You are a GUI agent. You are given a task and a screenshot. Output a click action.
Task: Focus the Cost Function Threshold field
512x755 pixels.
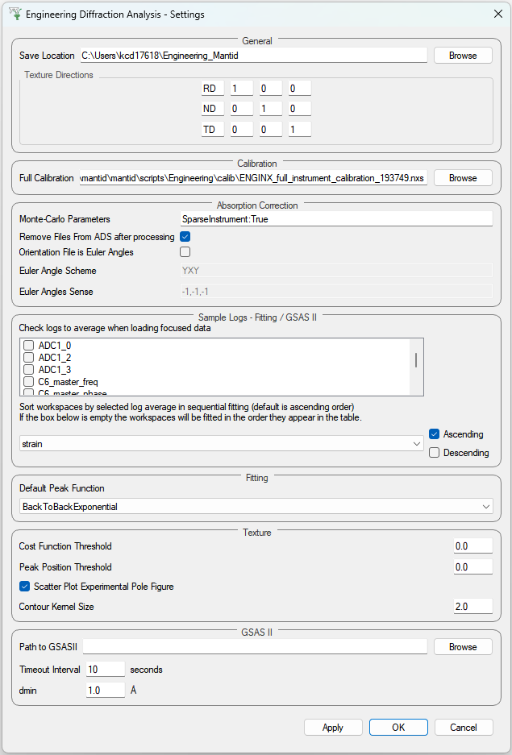coord(472,546)
